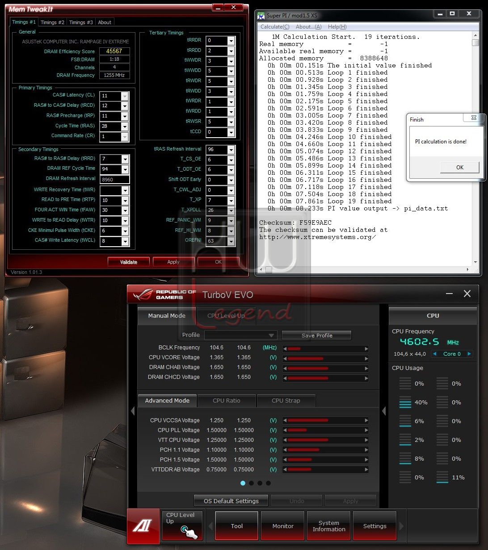488x550 pixels.
Task: Click the fourth pagination dot in TurboV
Action: (x=268, y=483)
